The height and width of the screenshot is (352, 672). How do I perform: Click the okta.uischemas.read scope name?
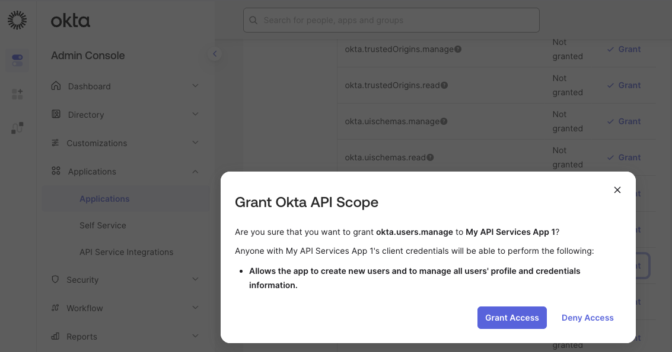tap(386, 157)
